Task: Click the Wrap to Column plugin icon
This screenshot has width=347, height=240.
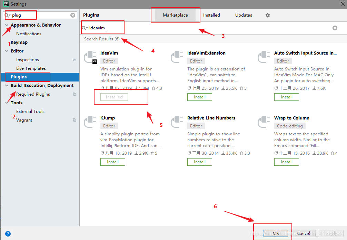Action: [x=264, y=122]
